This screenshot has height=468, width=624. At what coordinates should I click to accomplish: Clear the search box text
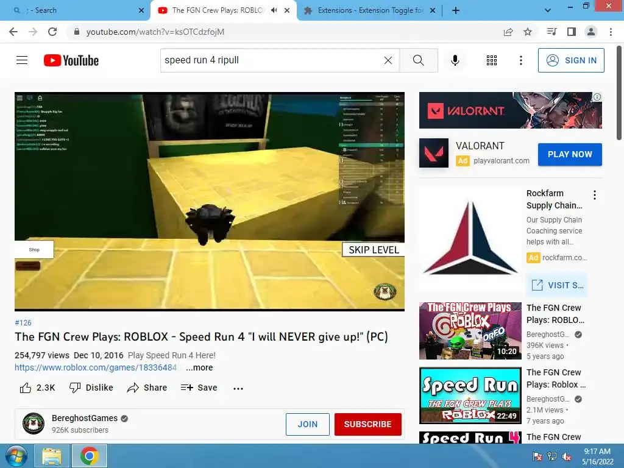(388, 60)
